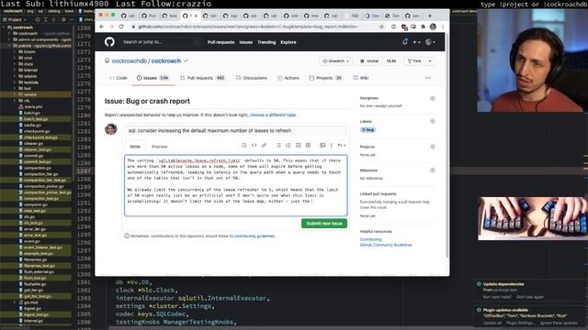Open the Milestone gear icon
Screen dimensions: 588x330
pyautogui.click(x=433, y=170)
